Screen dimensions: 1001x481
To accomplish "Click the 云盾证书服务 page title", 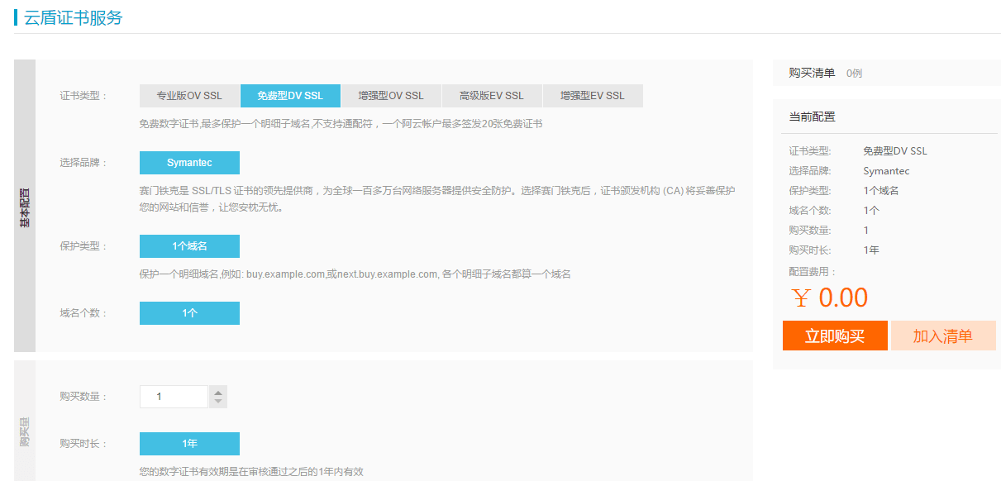I will click(x=73, y=17).
